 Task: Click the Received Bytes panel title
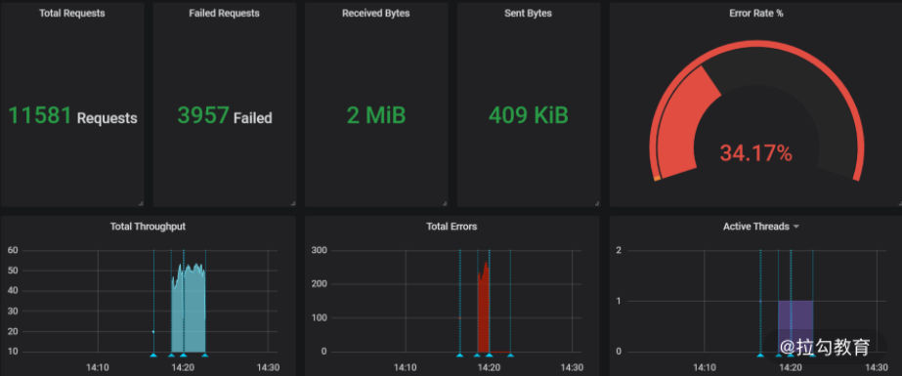point(375,14)
